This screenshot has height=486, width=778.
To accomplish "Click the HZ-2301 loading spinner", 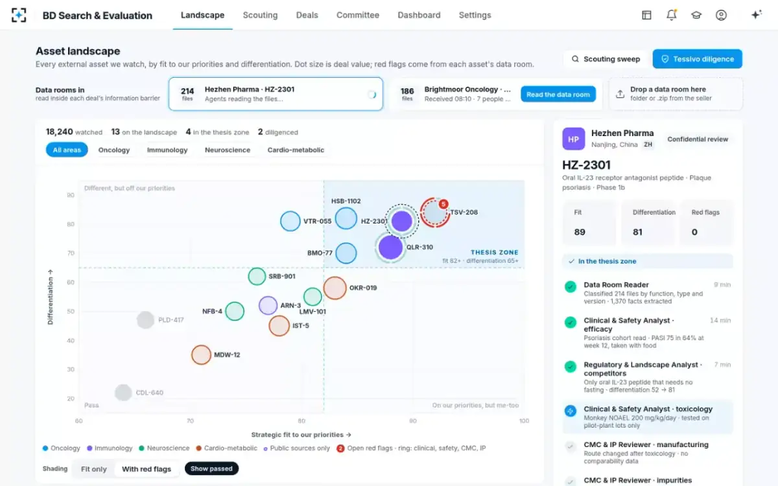I will click(x=371, y=95).
